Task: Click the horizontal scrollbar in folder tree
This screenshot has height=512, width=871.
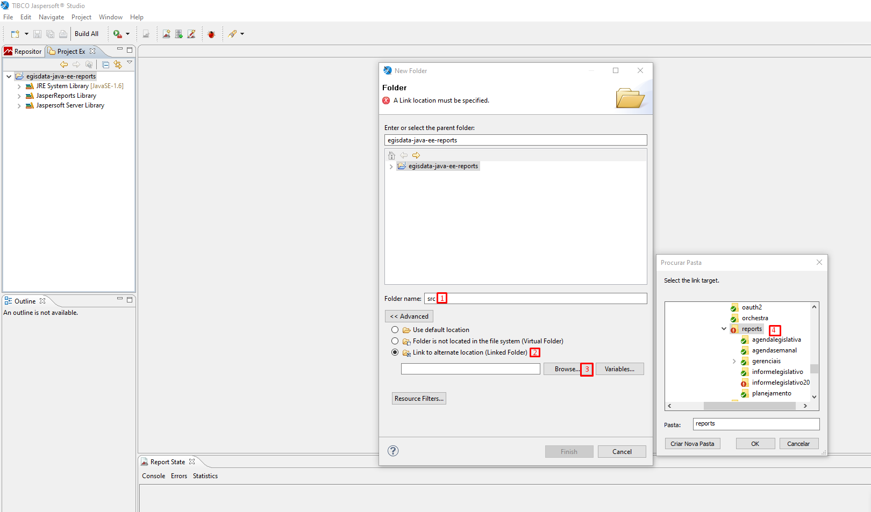Action: pos(749,406)
